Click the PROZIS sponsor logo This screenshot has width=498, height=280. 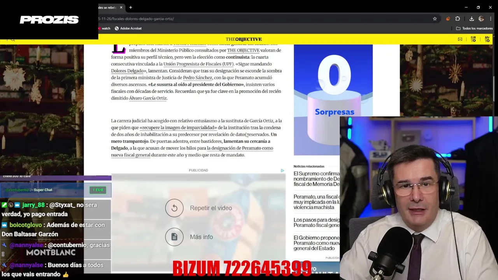click(49, 20)
